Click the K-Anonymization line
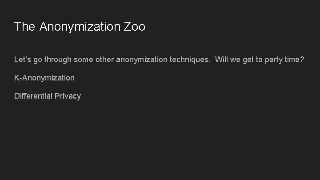320x180 pixels. (44, 78)
